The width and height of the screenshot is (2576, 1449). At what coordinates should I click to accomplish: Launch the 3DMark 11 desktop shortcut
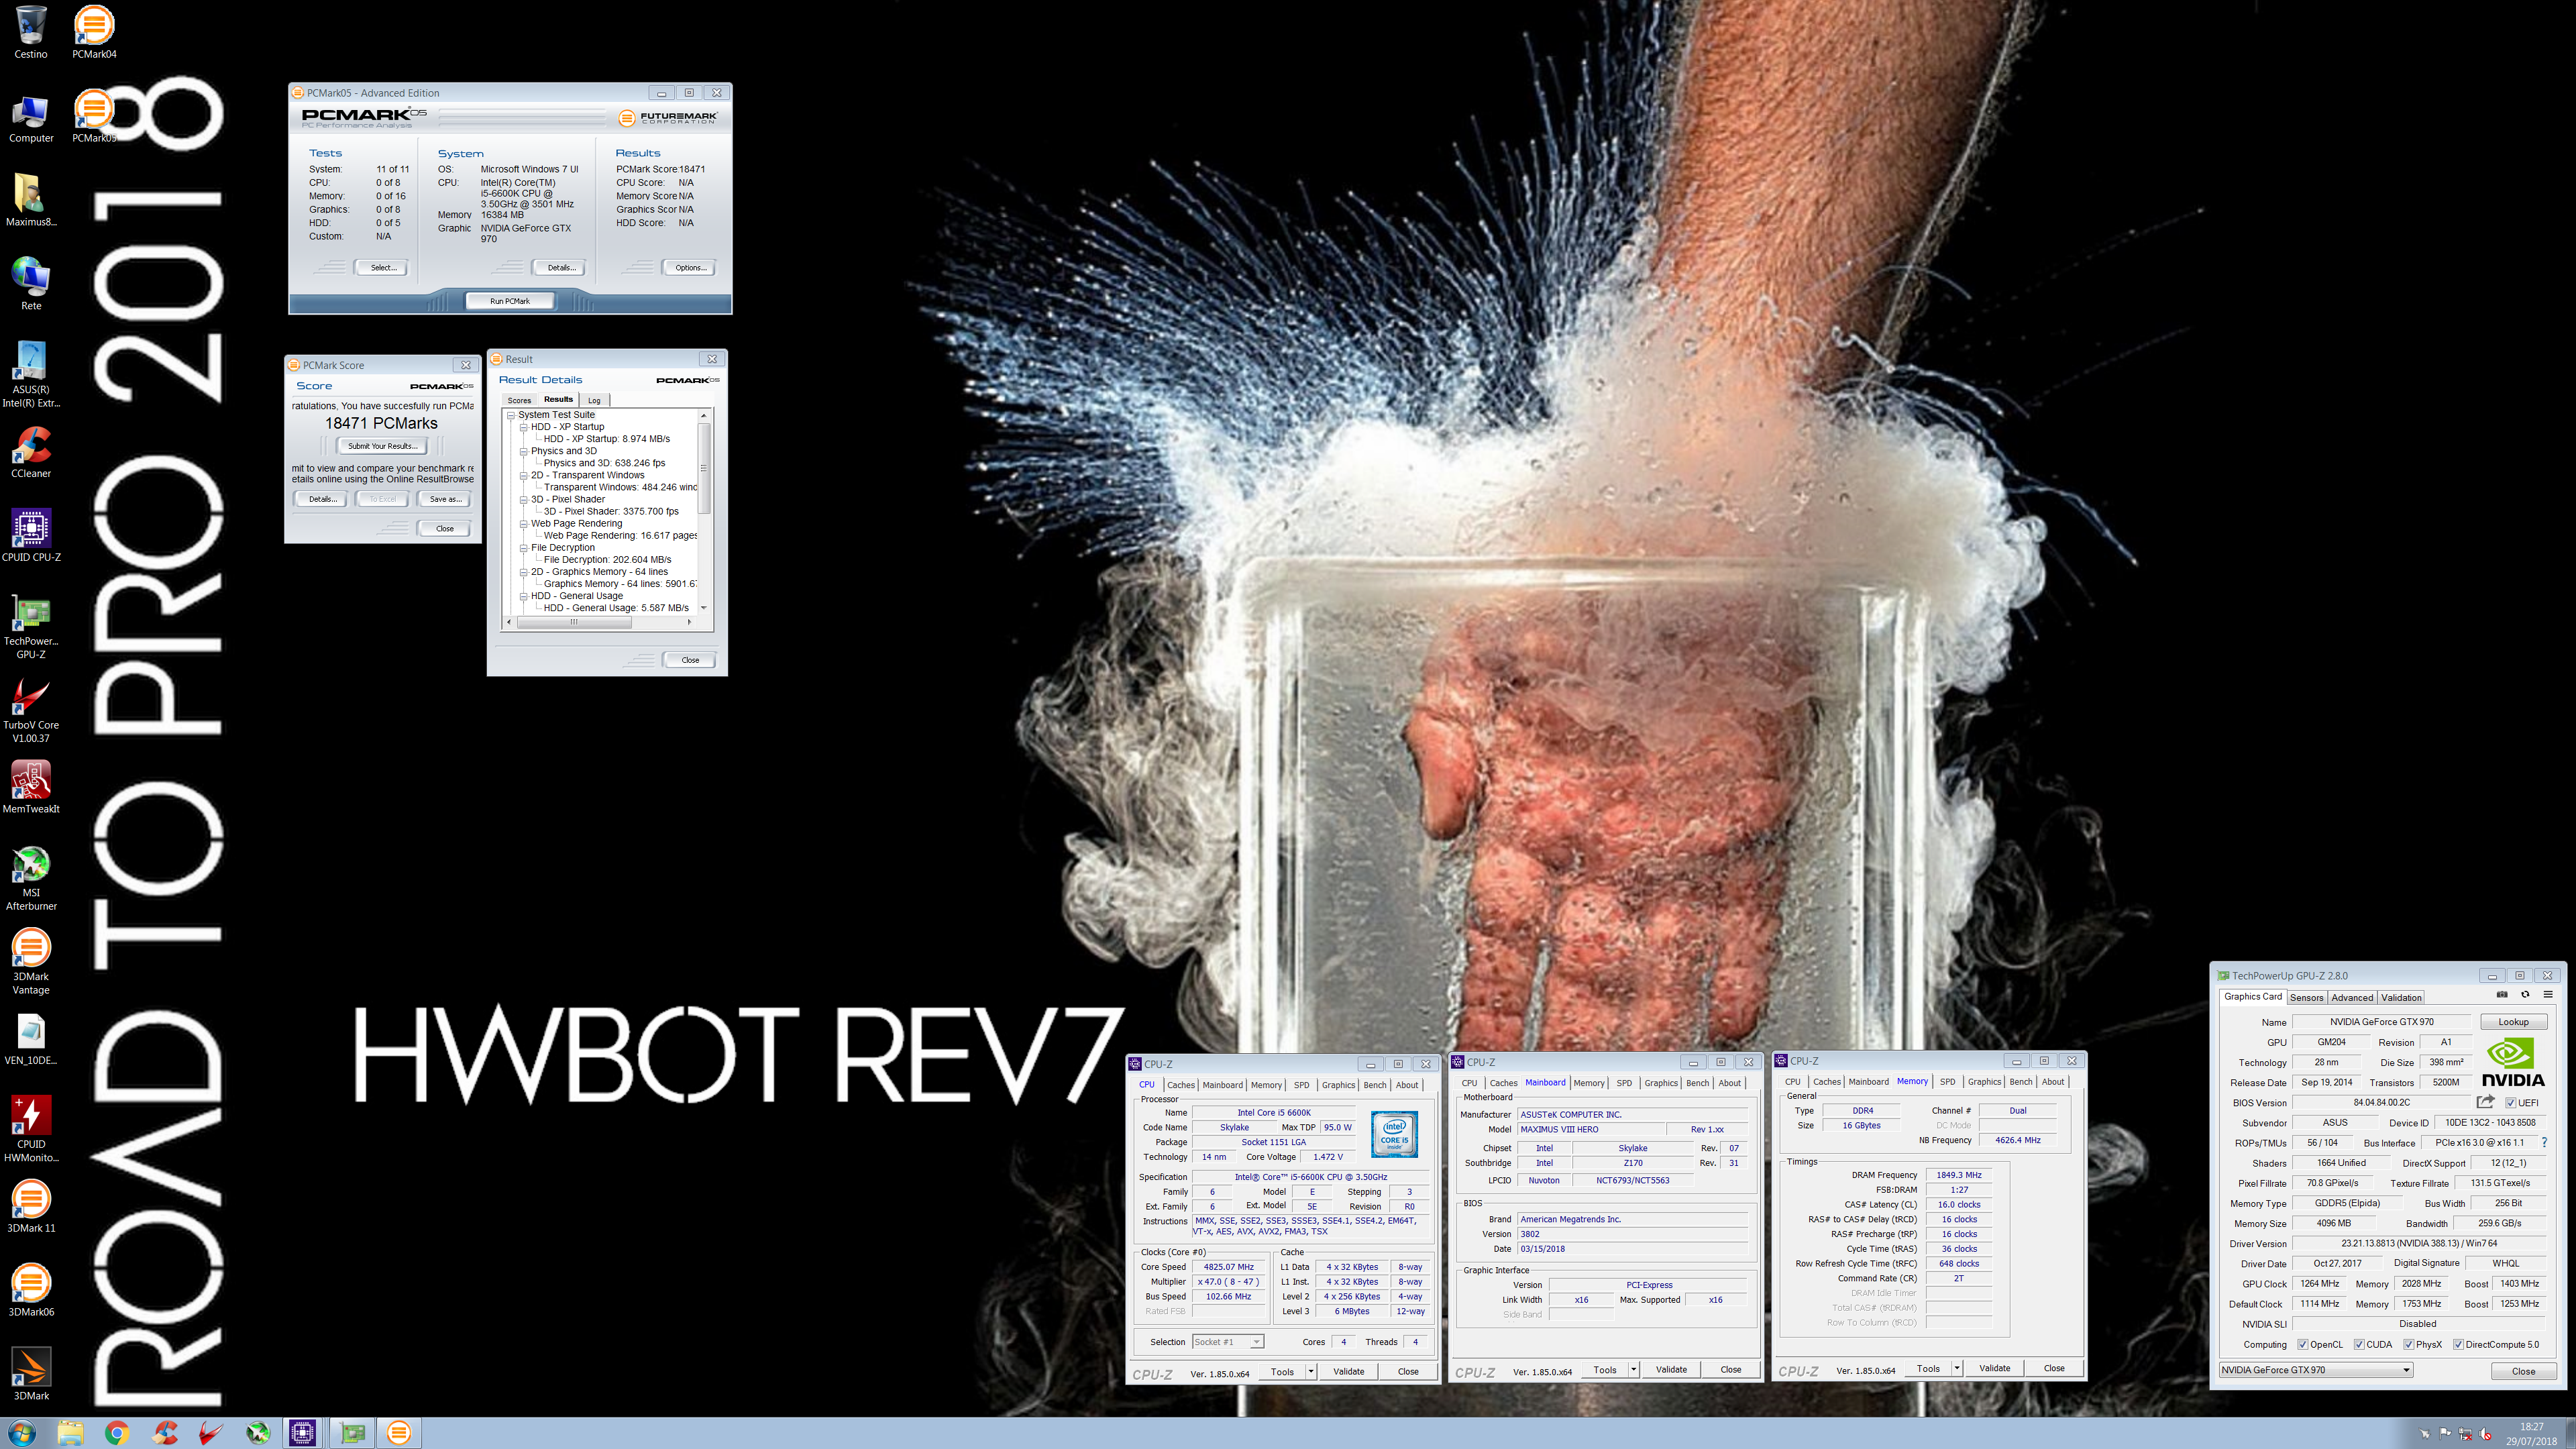pos(31,1207)
